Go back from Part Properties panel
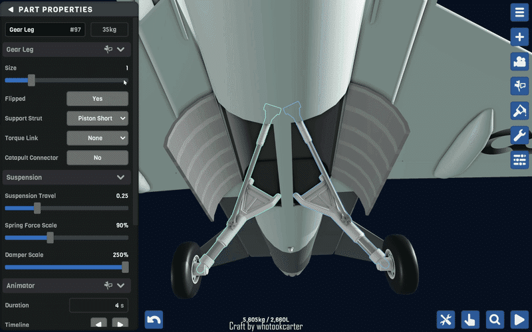532x332 pixels. [11, 9]
